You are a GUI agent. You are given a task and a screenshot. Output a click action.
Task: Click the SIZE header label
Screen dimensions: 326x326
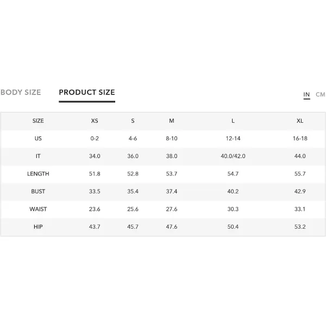click(x=38, y=121)
